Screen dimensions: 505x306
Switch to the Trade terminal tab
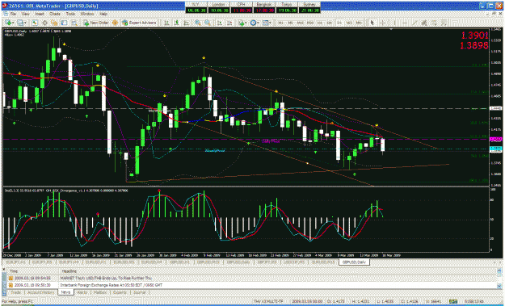[16, 292]
